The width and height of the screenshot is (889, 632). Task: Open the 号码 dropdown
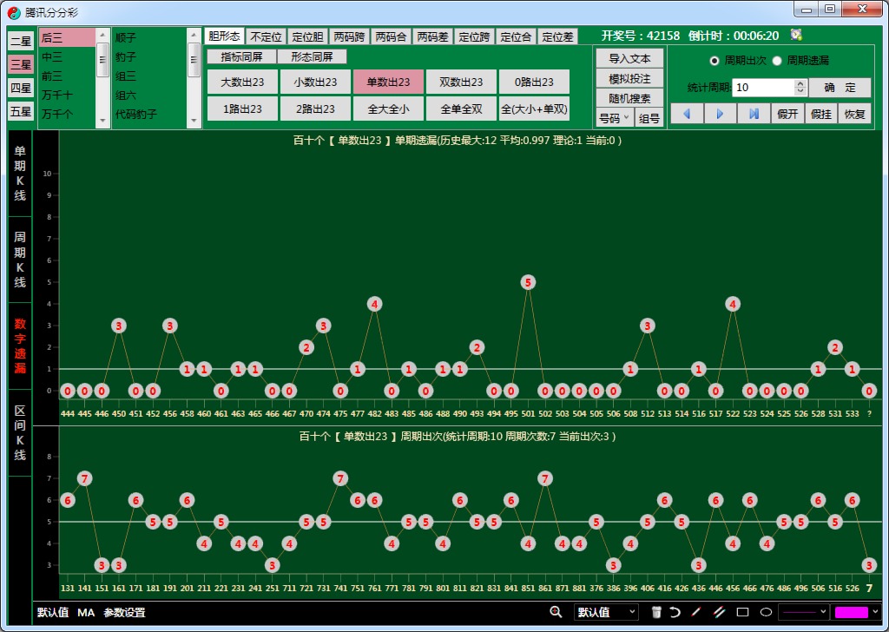tap(614, 118)
